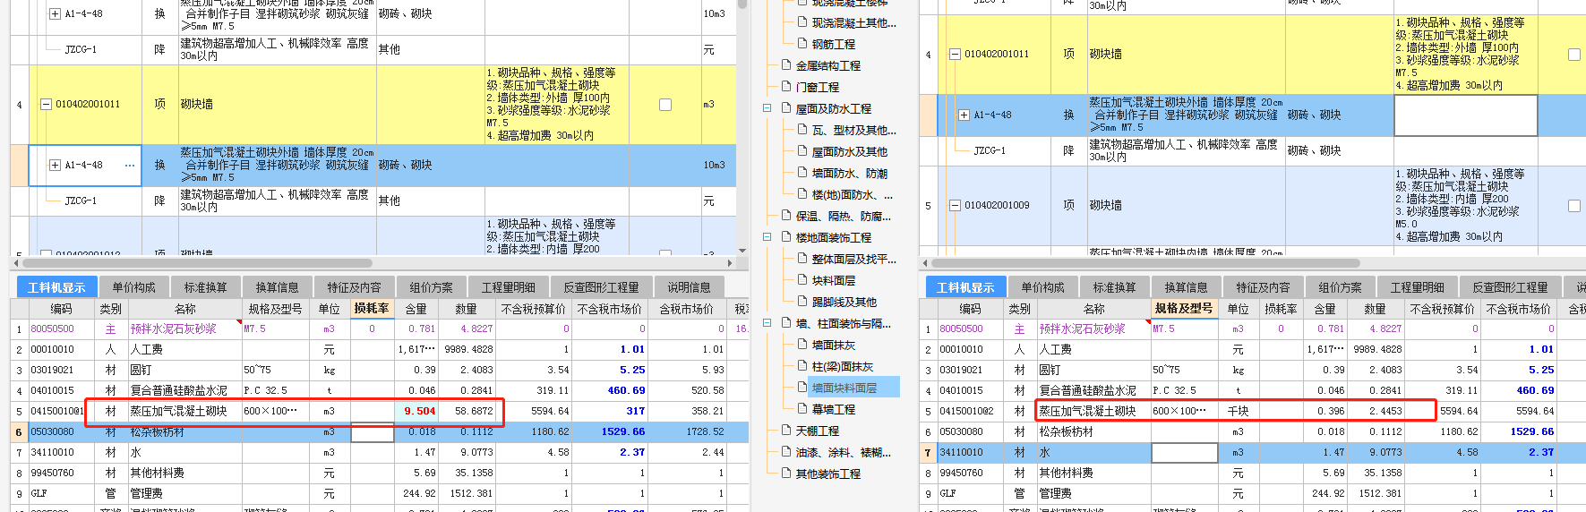Click the page icon beside 楼地面装饰工程

point(786,236)
